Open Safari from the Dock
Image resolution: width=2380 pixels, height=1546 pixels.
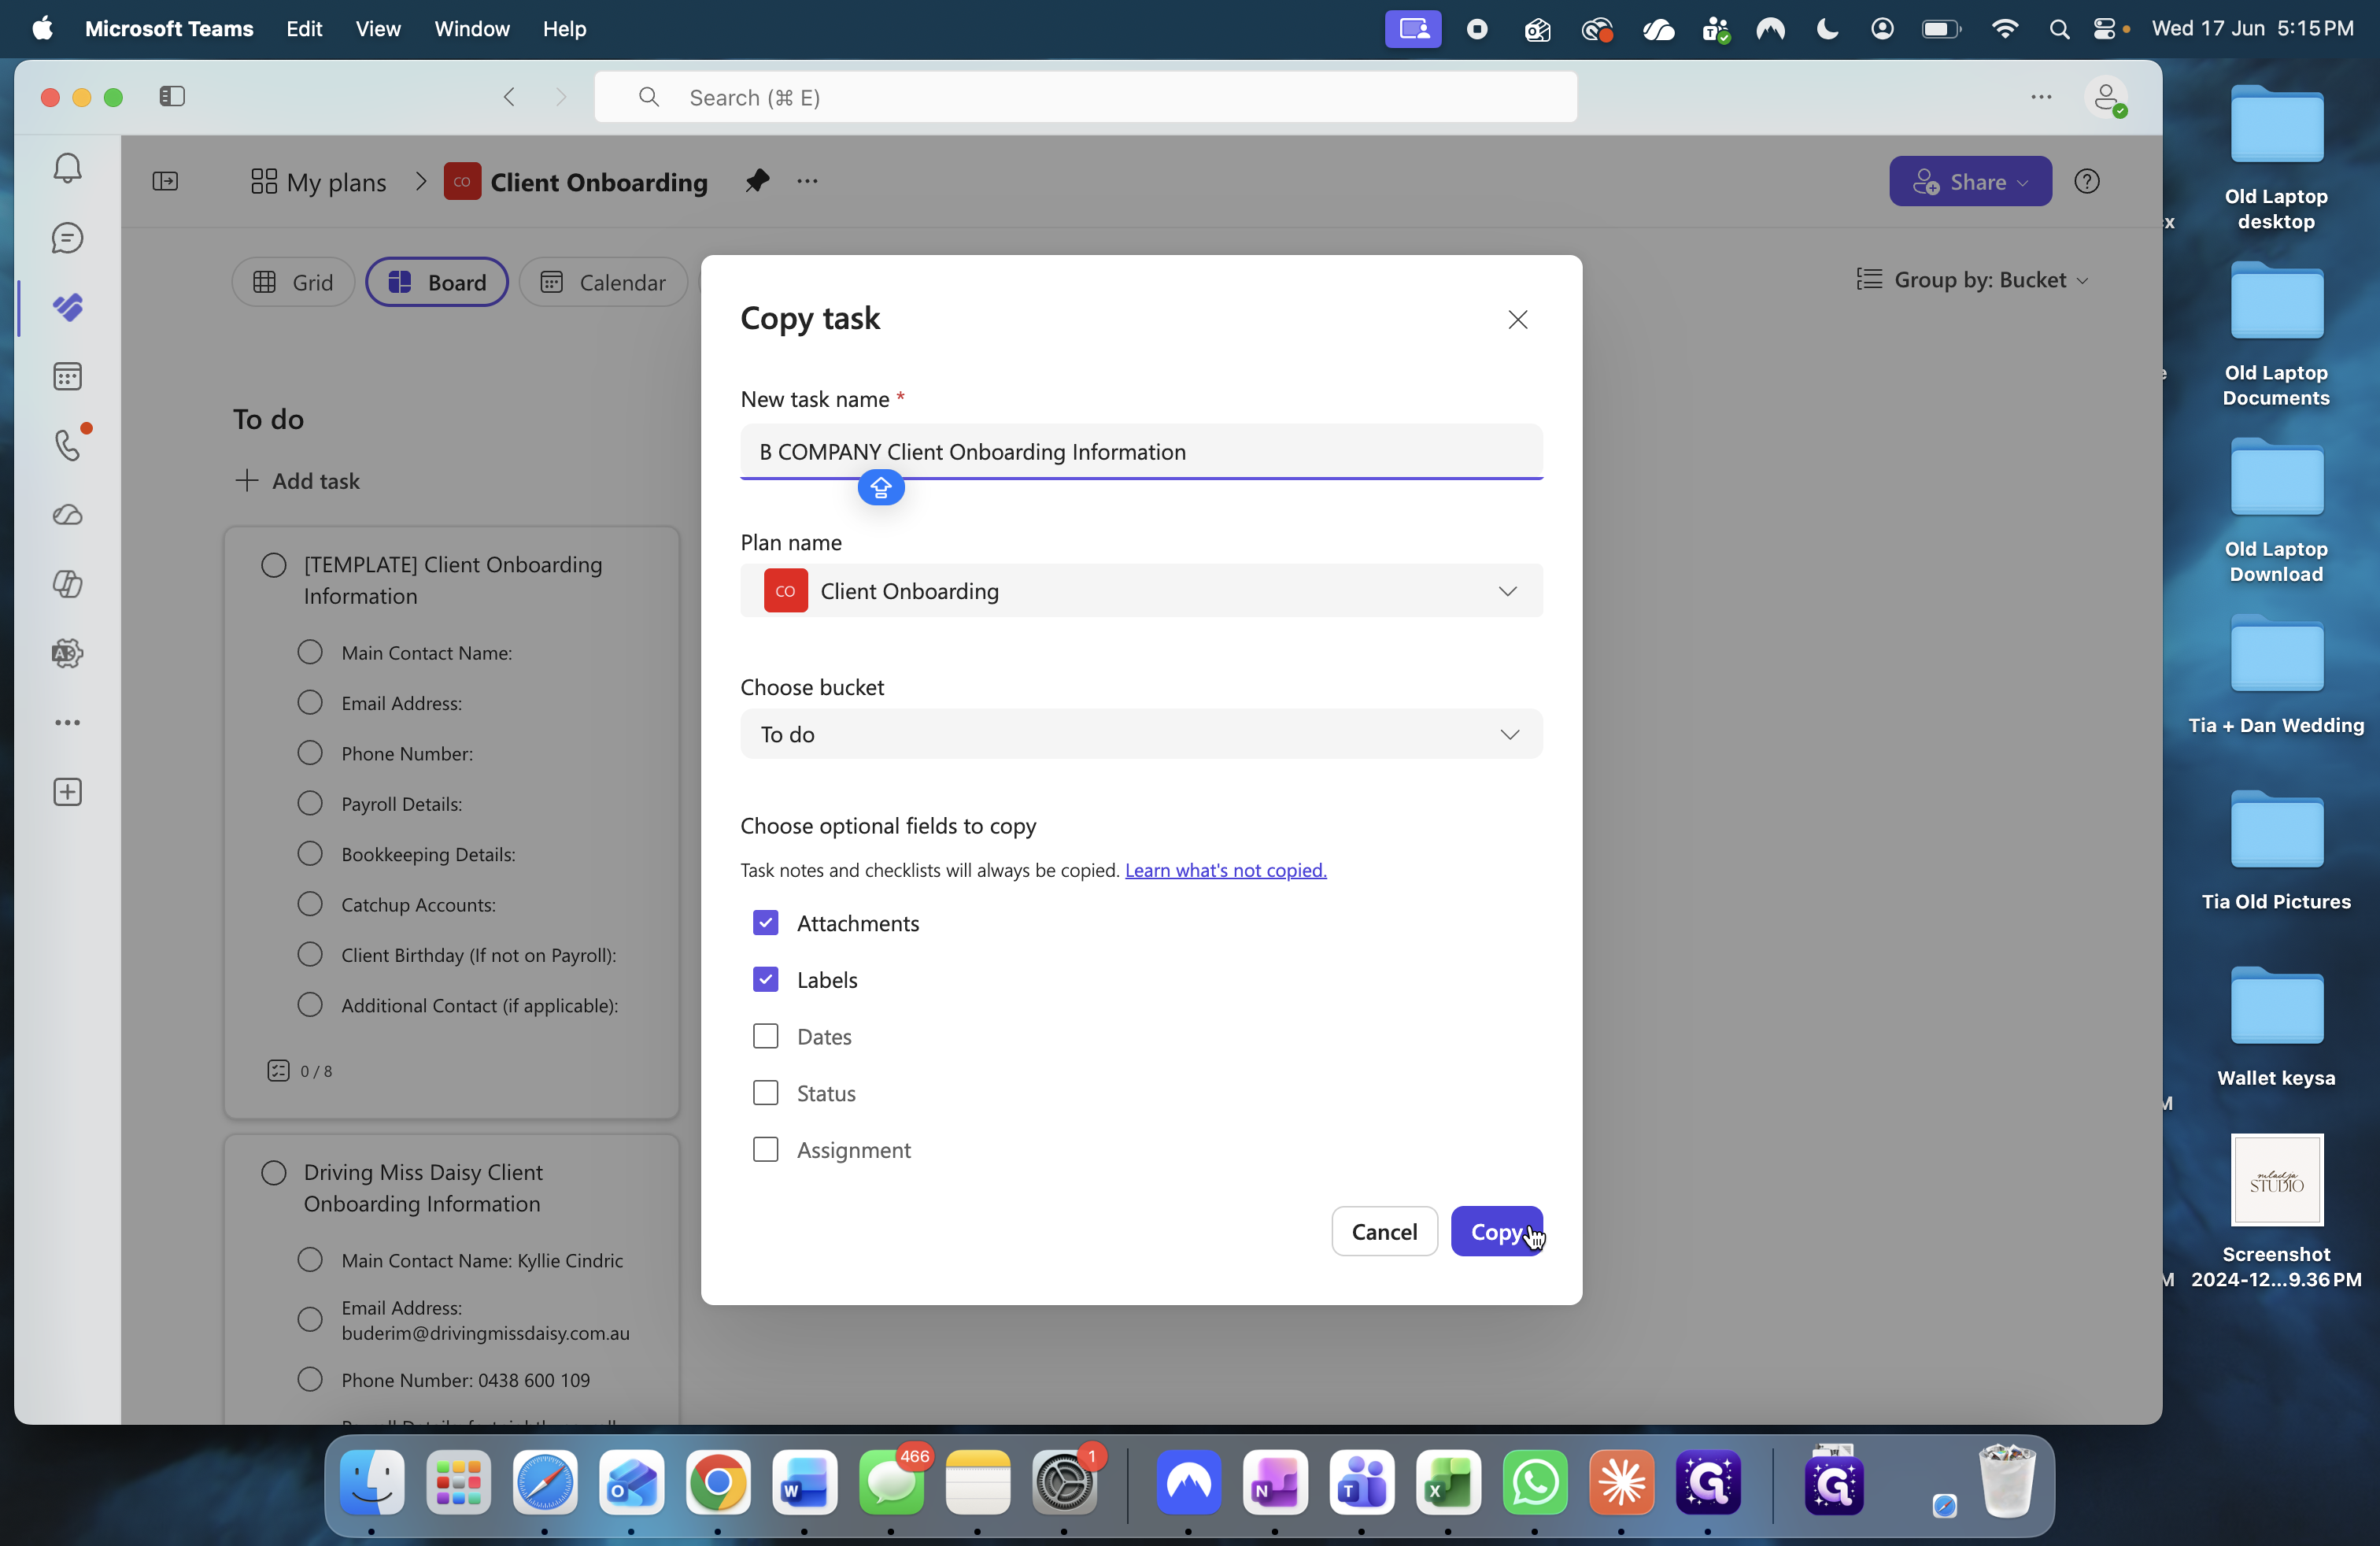[x=545, y=1483]
